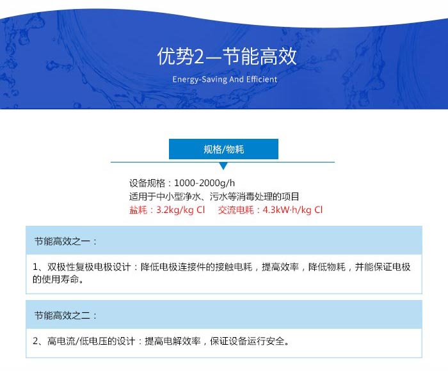Click the 规格/物耗 blue label button
This screenshot has width=448, height=371.
coord(223,149)
